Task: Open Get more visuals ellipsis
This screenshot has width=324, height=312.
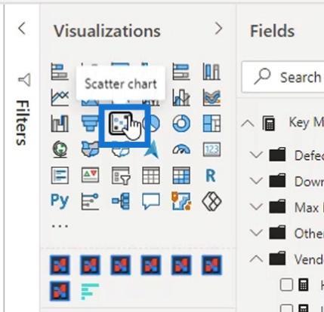Action: click(60, 226)
